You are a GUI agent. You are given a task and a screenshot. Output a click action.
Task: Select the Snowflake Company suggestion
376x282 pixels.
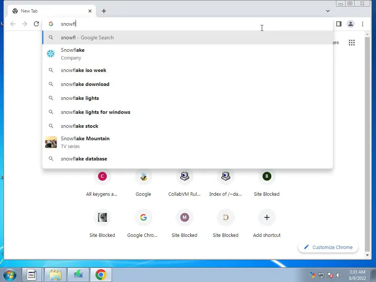pos(188,54)
